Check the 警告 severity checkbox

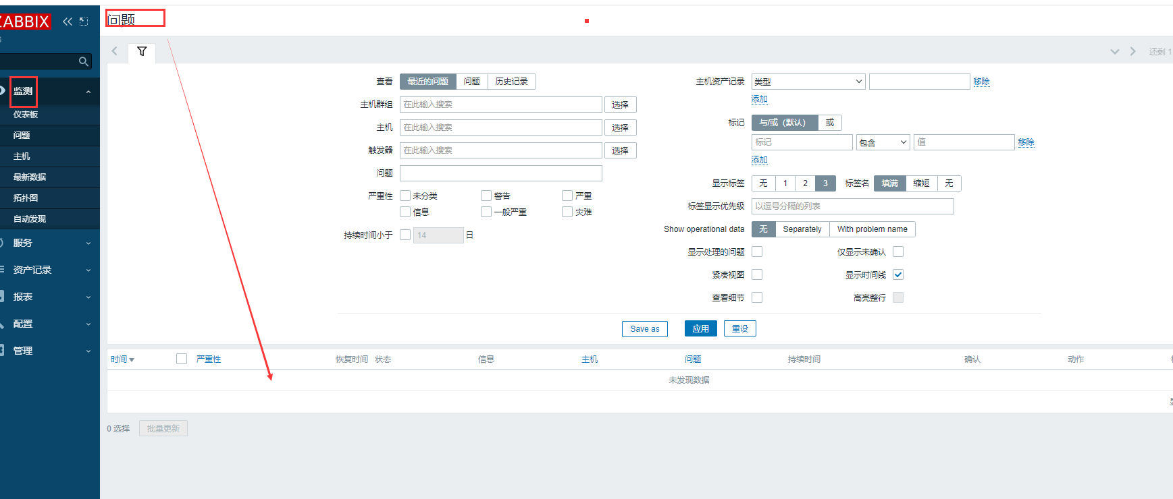point(486,196)
